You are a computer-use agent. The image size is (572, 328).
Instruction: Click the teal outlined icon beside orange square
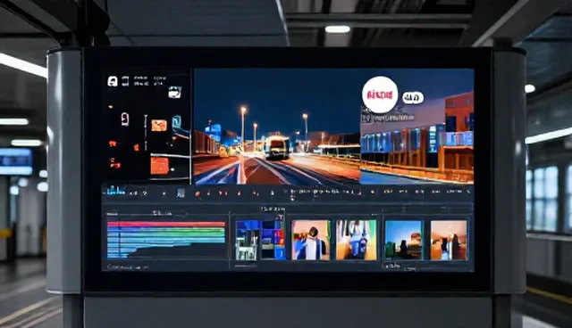point(177,121)
